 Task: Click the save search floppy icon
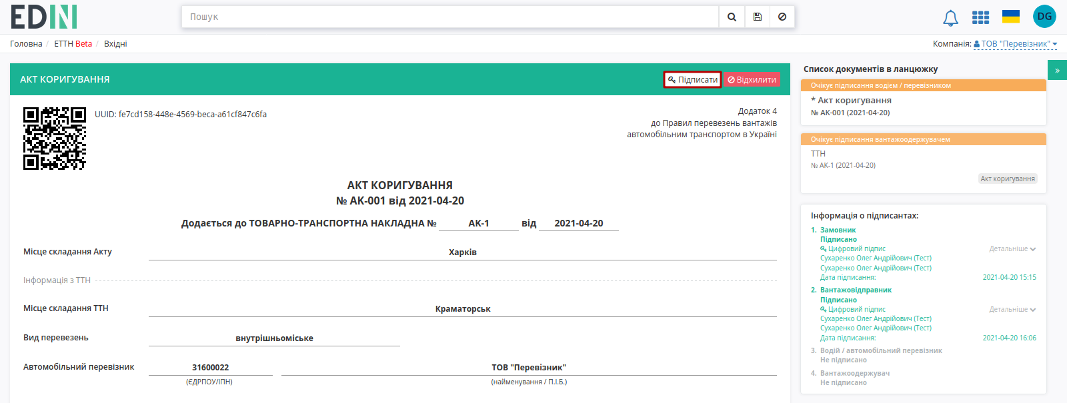(757, 17)
